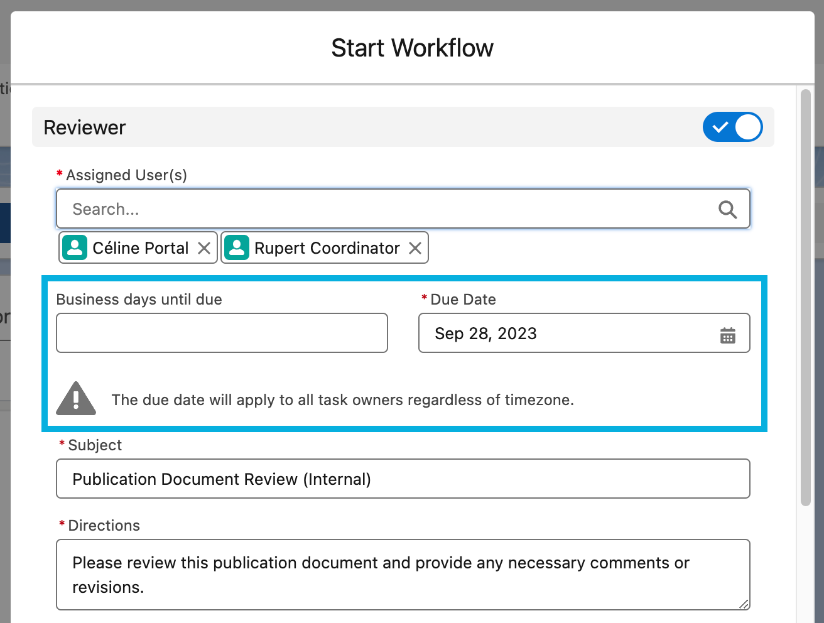This screenshot has height=623, width=824.
Task: Click the warning triangle icon
Action: pos(76,399)
